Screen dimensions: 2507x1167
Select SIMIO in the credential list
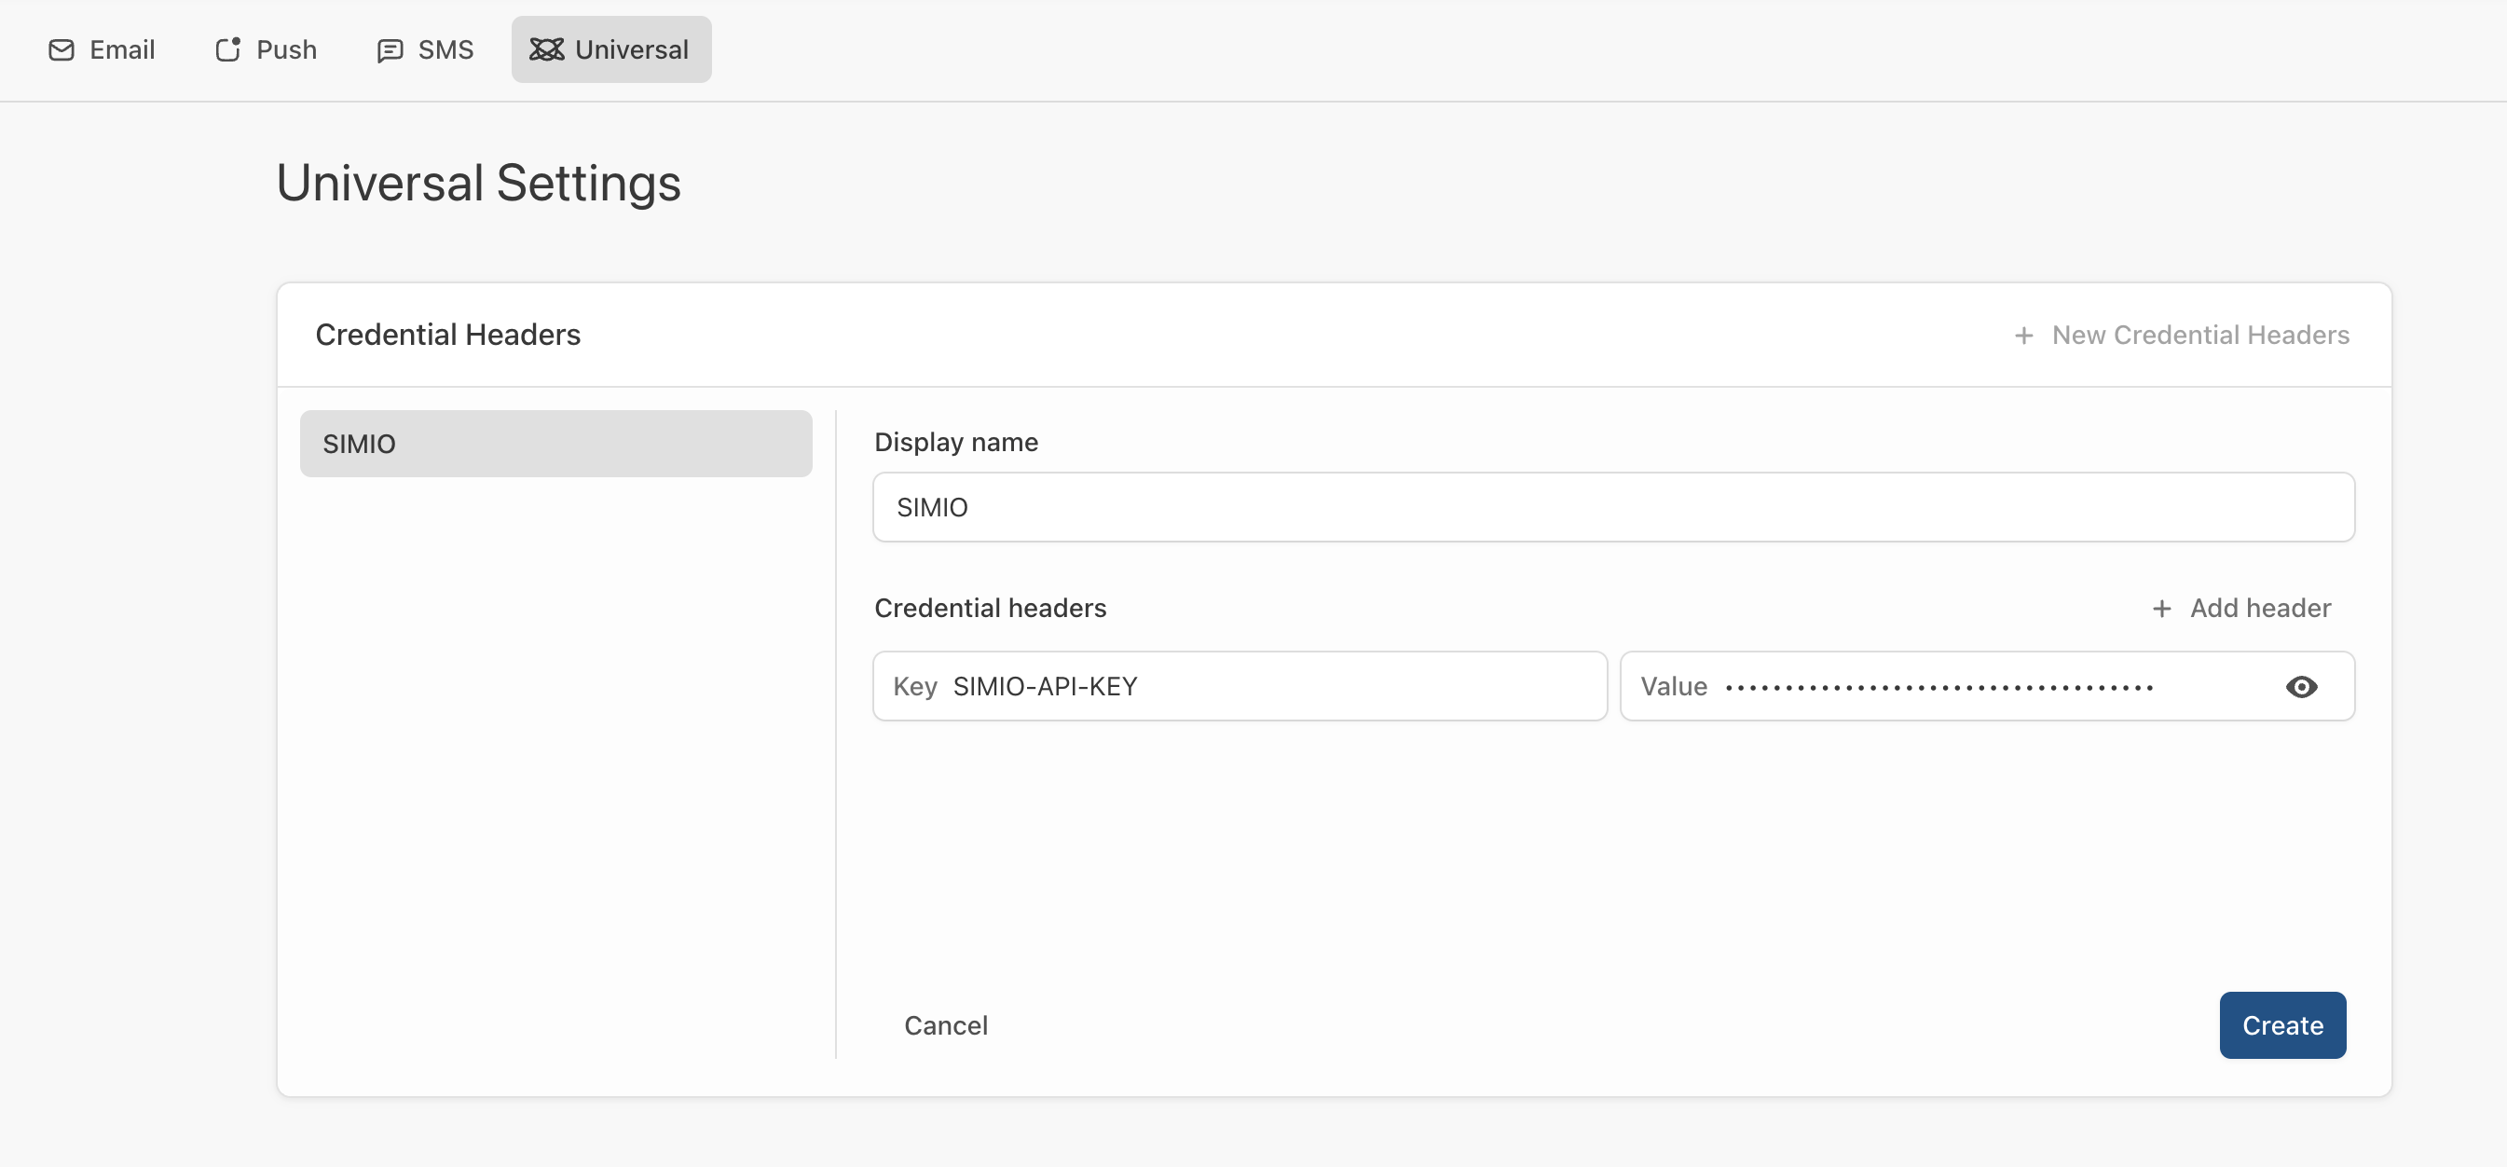pos(555,444)
